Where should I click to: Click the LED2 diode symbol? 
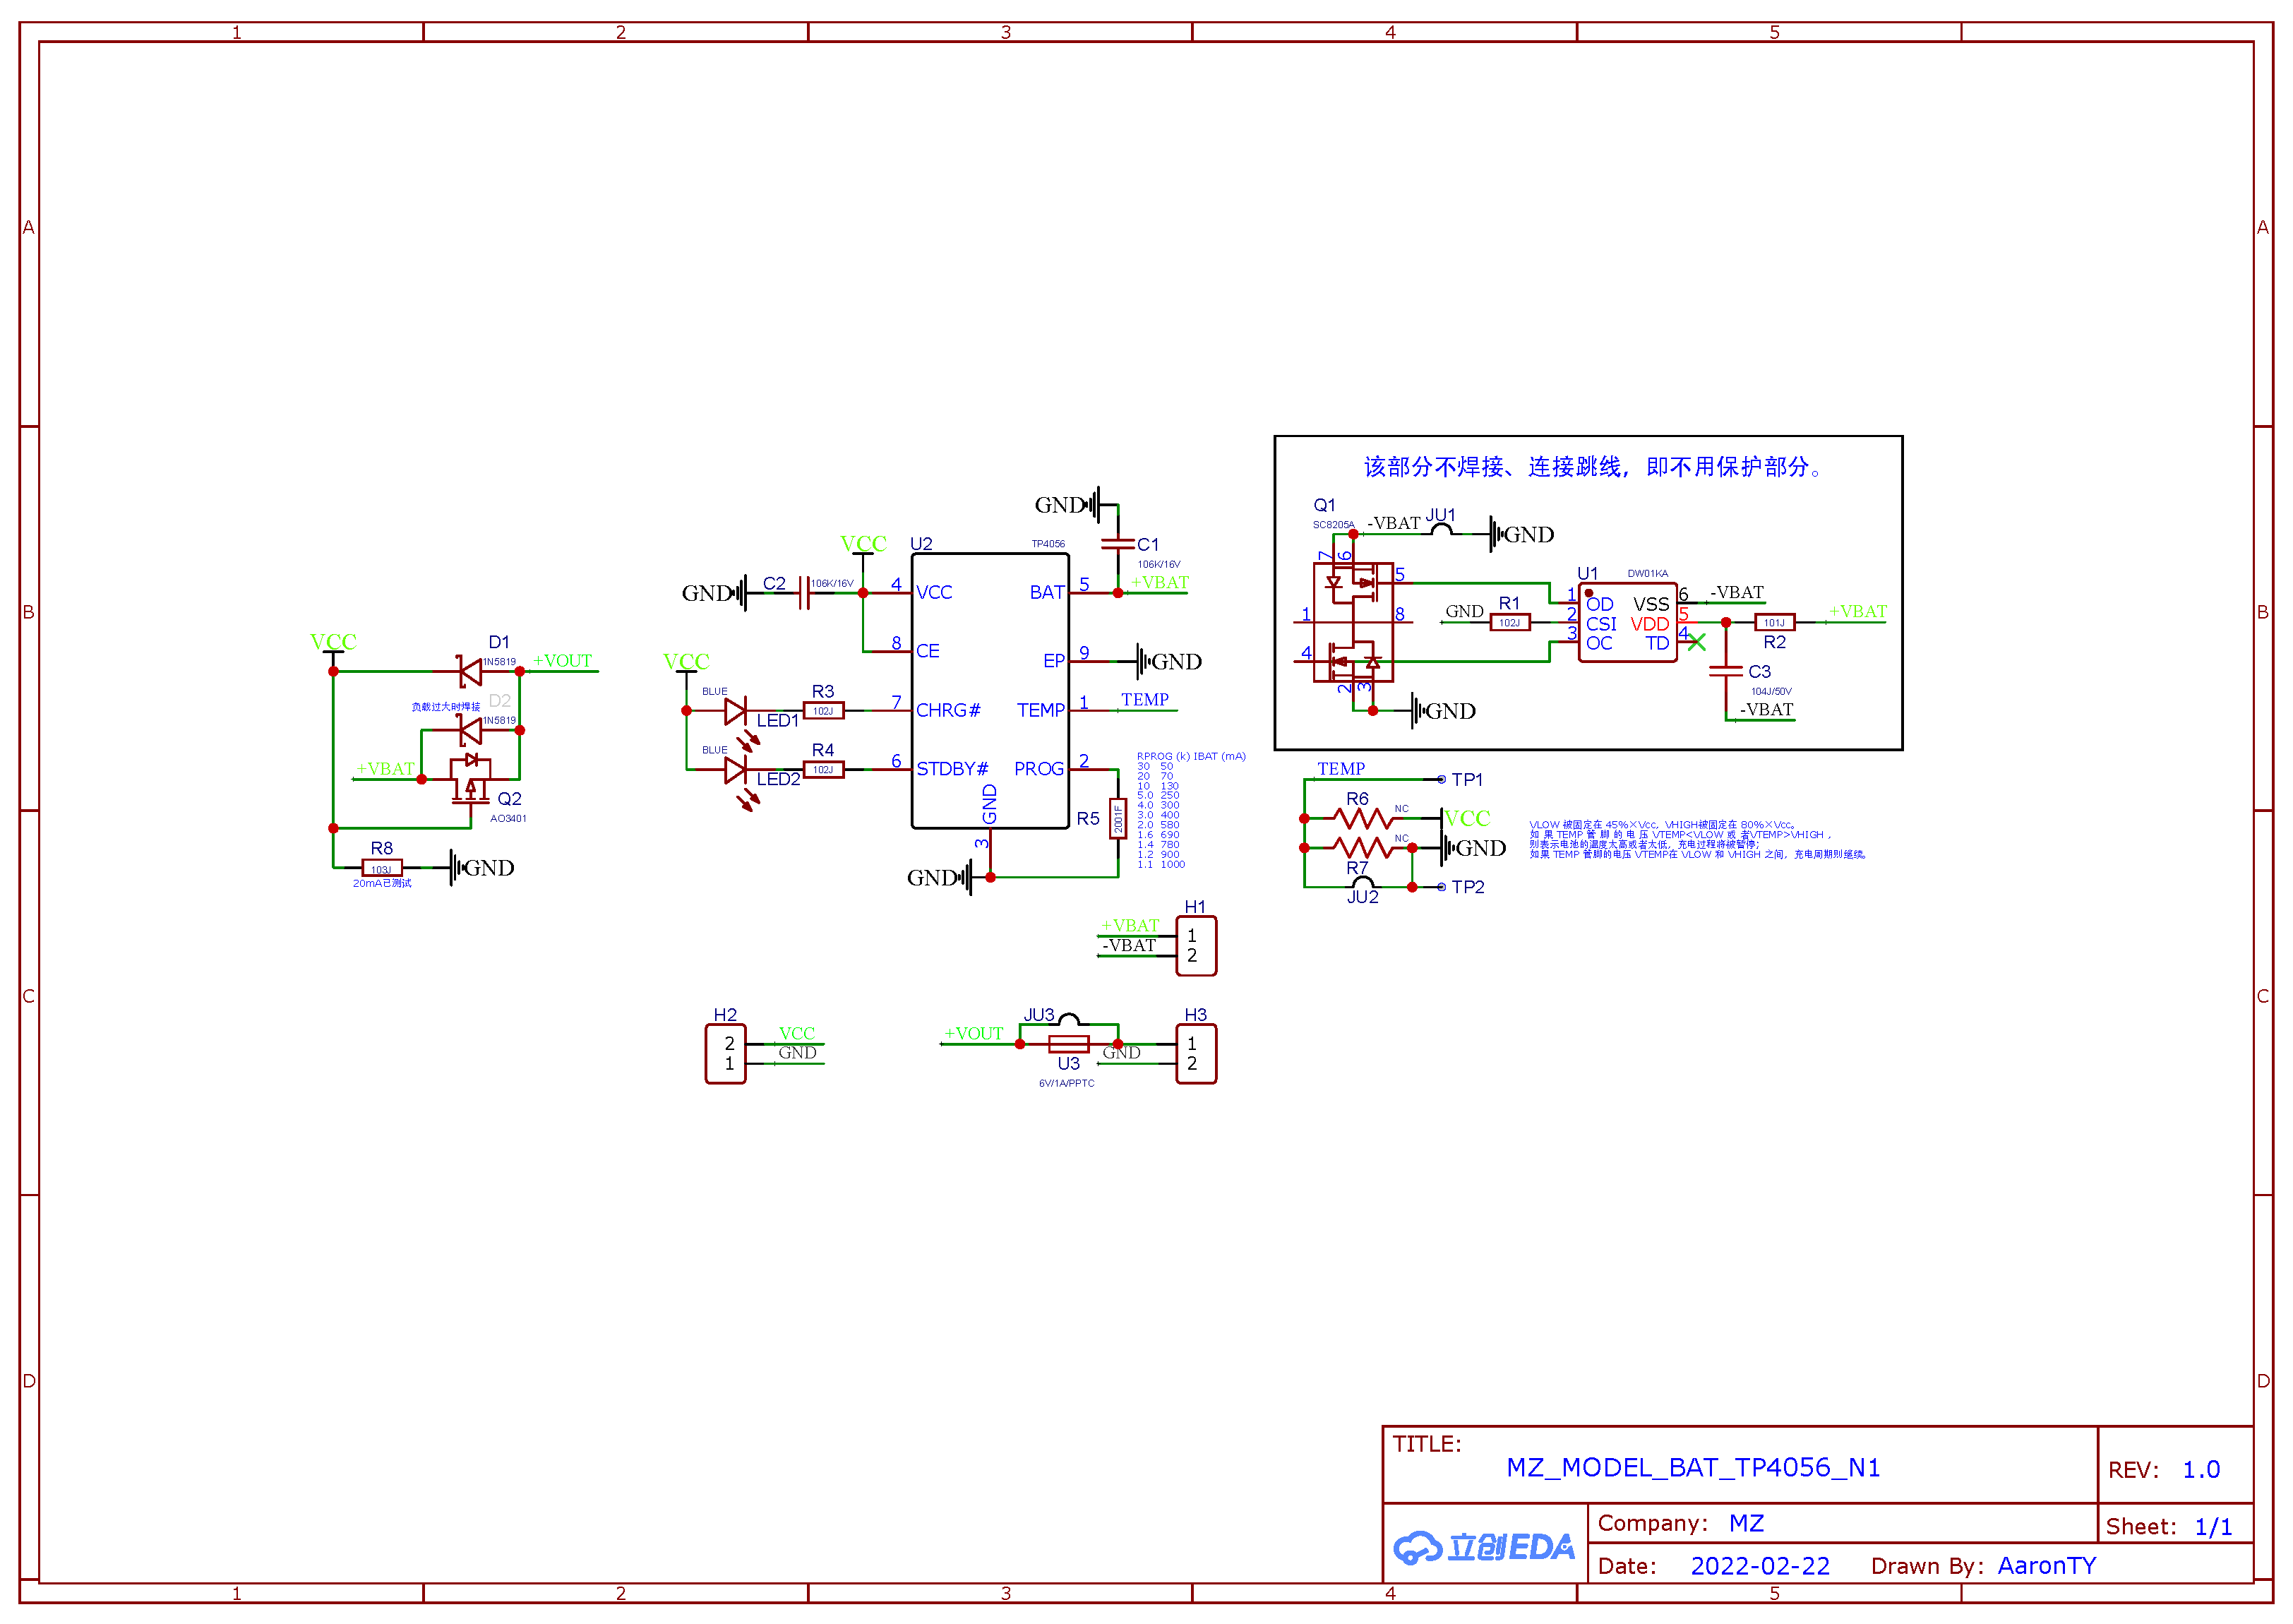[736, 769]
